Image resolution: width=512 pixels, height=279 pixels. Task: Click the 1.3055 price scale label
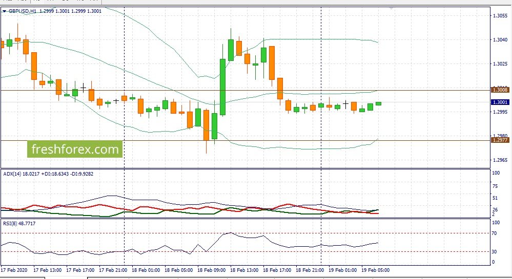coord(500,16)
